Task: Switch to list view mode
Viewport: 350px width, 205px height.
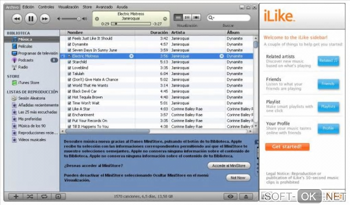Action: pyautogui.click(x=178, y=18)
